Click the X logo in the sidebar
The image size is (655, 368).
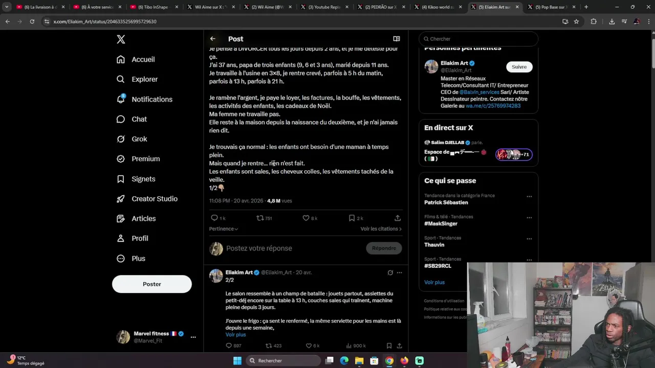click(x=121, y=39)
